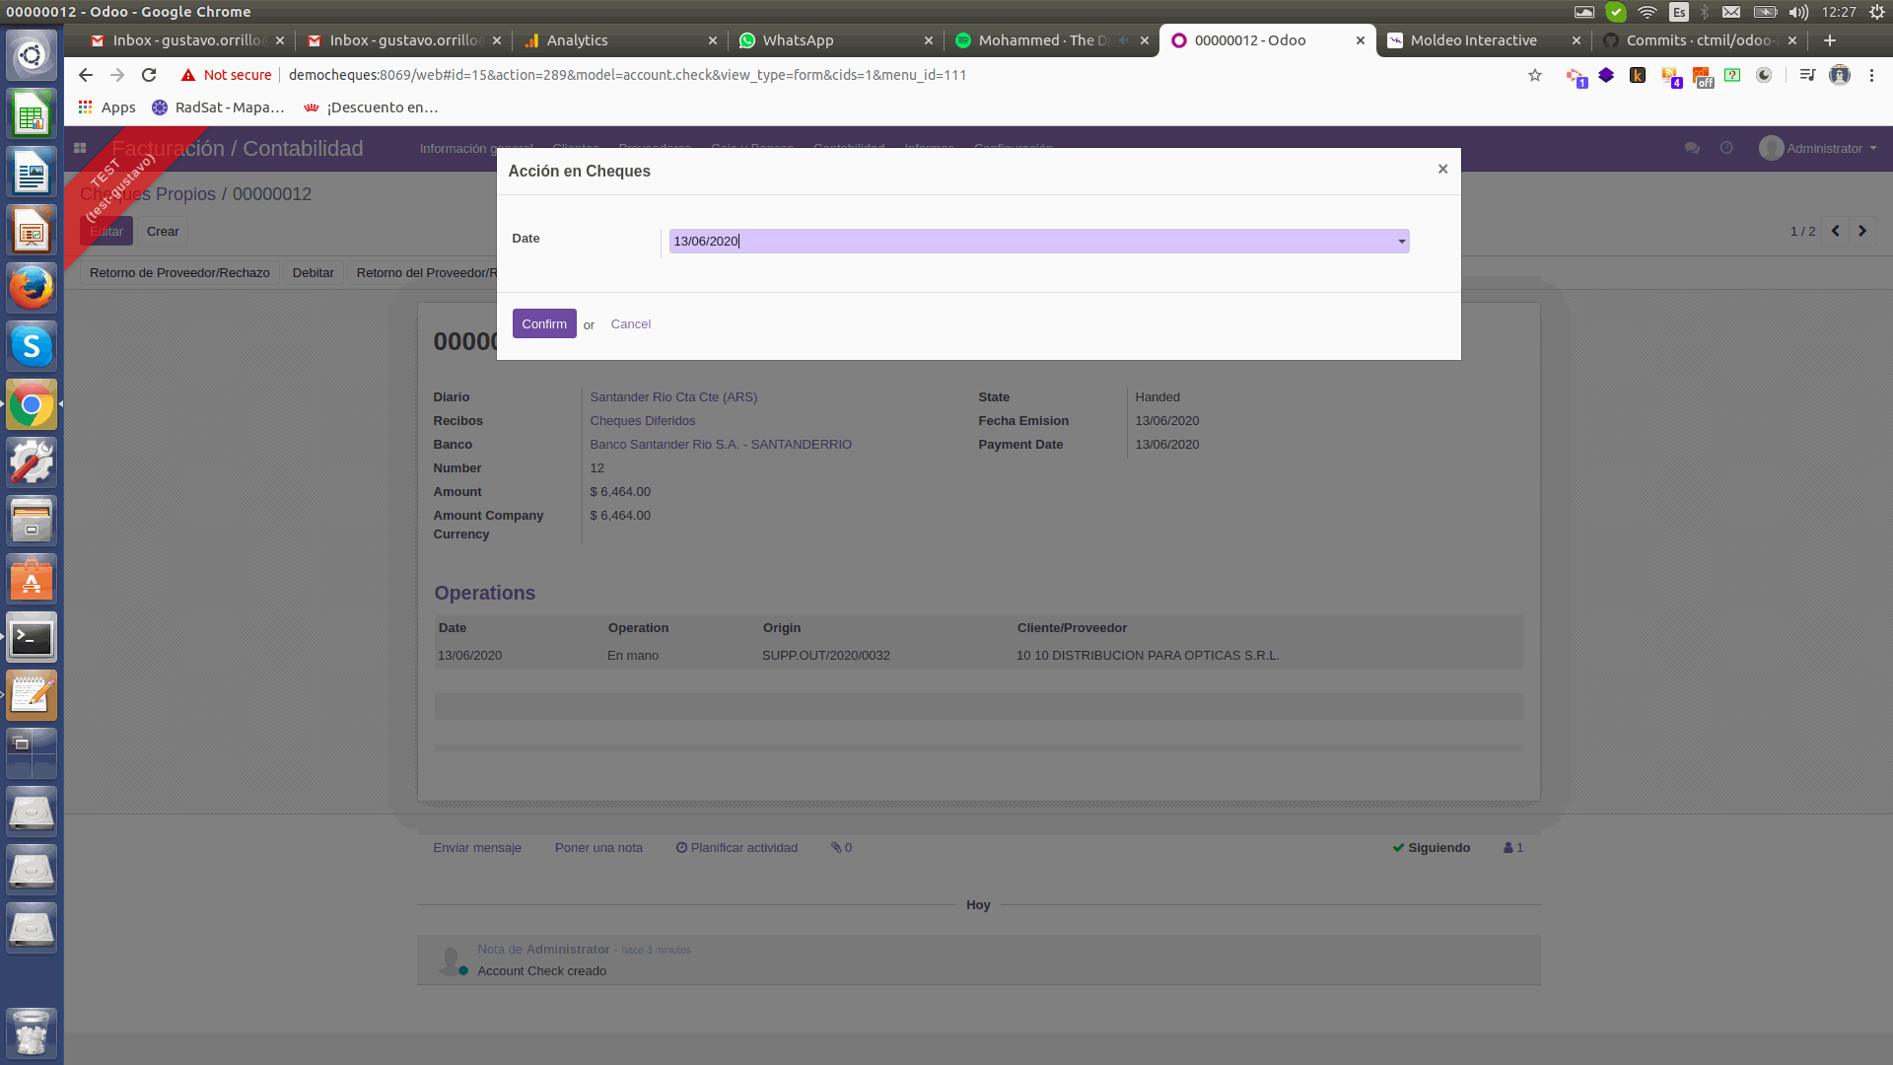Launch LibreOffice Calc from dock
The width and height of the screenshot is (1893, 1065).
coord(32,114)
